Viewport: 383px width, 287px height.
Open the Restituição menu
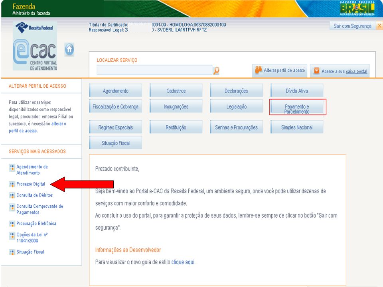176,127
